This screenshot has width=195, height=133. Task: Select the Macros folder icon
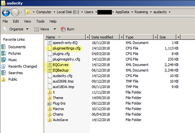pyautogui.click(x=49, y=109)
